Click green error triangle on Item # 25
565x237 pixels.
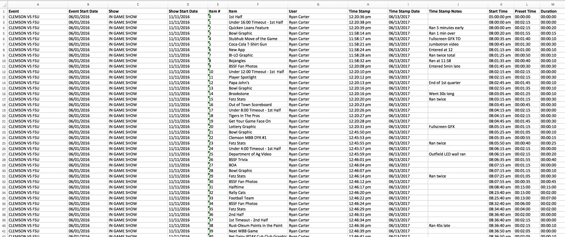click(x=209, y=152)
